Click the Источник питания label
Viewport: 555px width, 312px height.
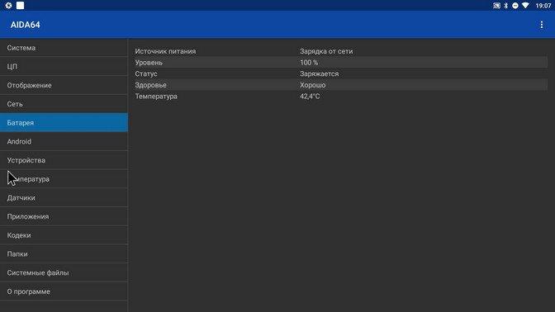(165, 51)
